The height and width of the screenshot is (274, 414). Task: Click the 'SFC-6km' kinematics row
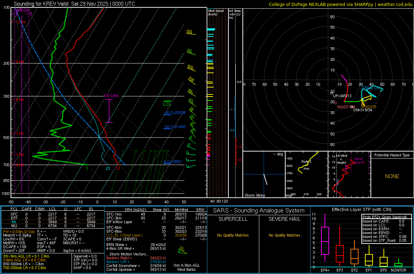click(x=156, y=227)
